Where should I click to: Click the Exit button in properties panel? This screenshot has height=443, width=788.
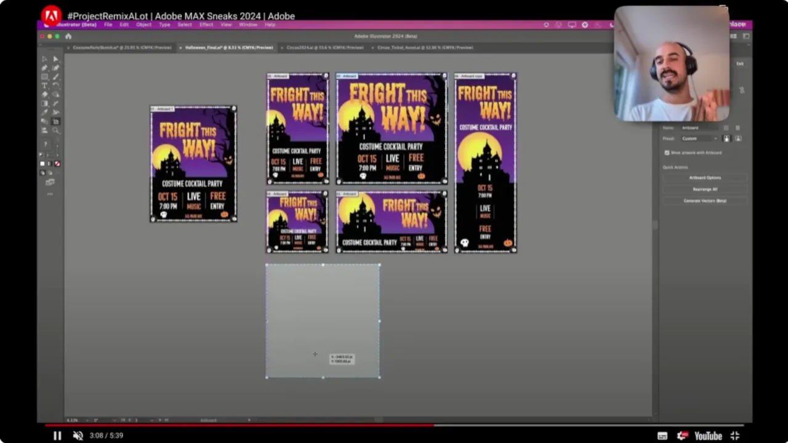click(740, 63)
